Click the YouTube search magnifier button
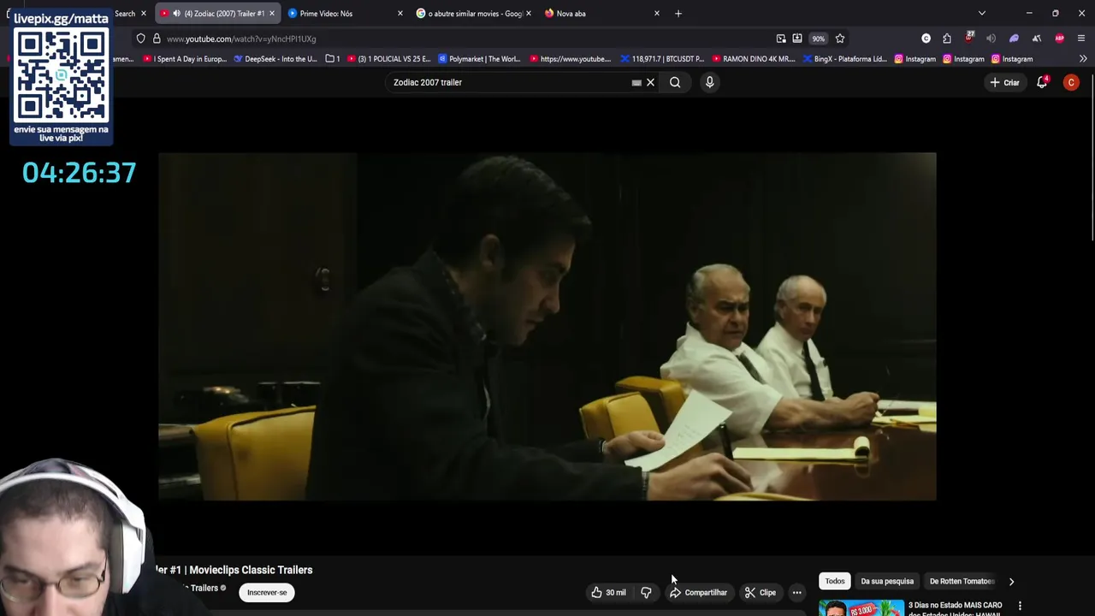 [x=675, y=82]
